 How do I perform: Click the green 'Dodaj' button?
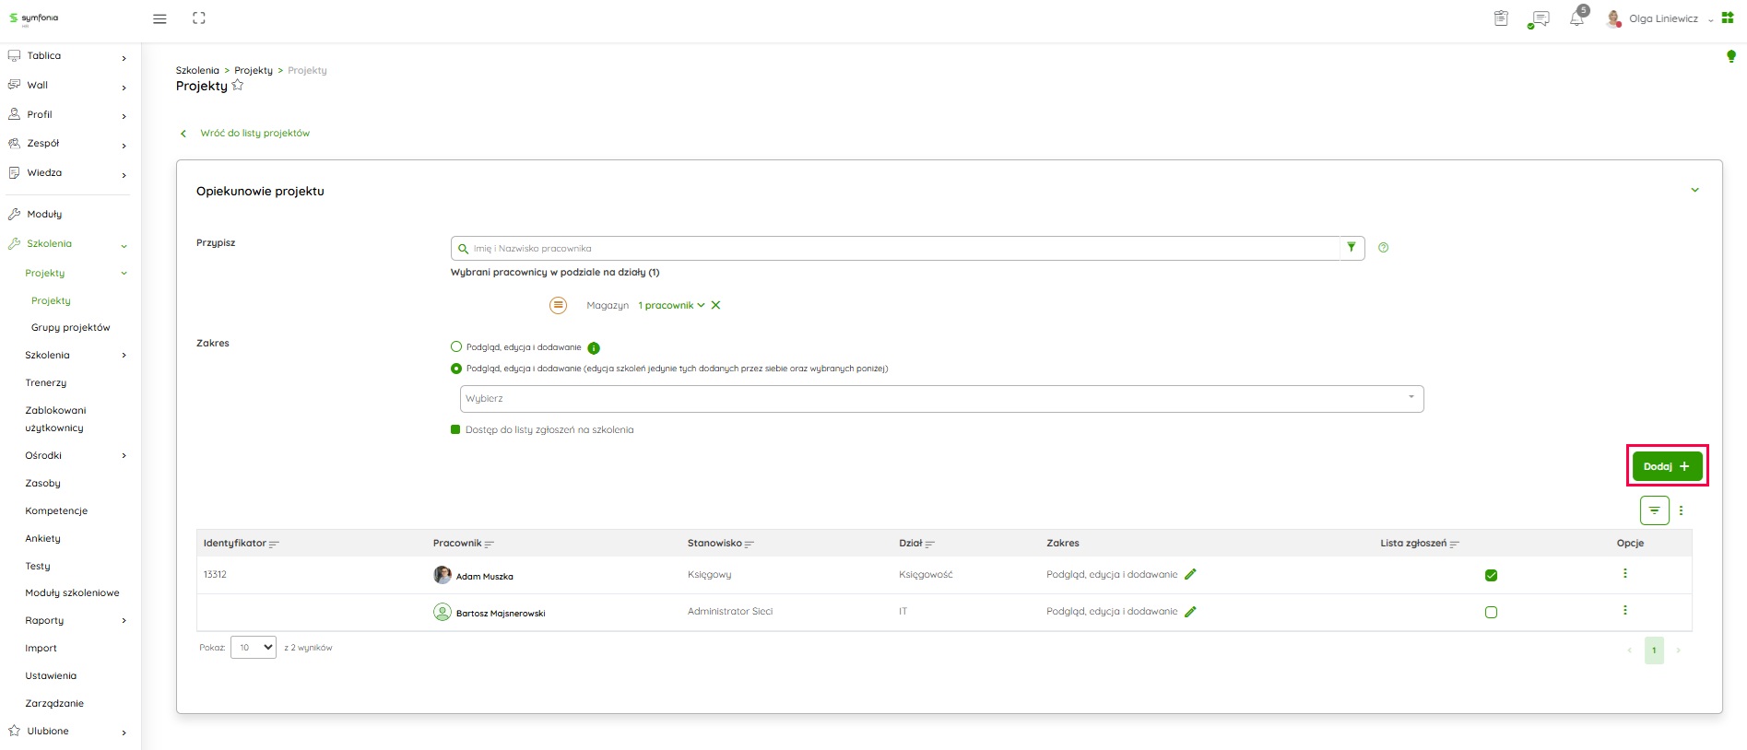coord(1667,466)
